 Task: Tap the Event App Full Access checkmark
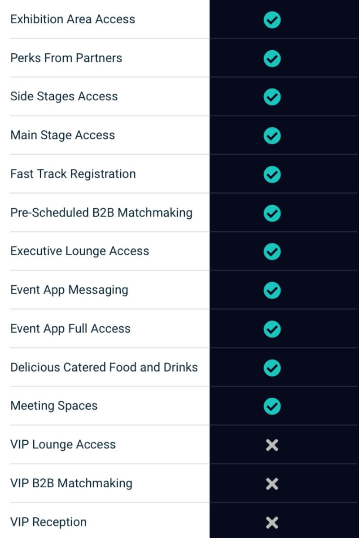tap(272, 329)
